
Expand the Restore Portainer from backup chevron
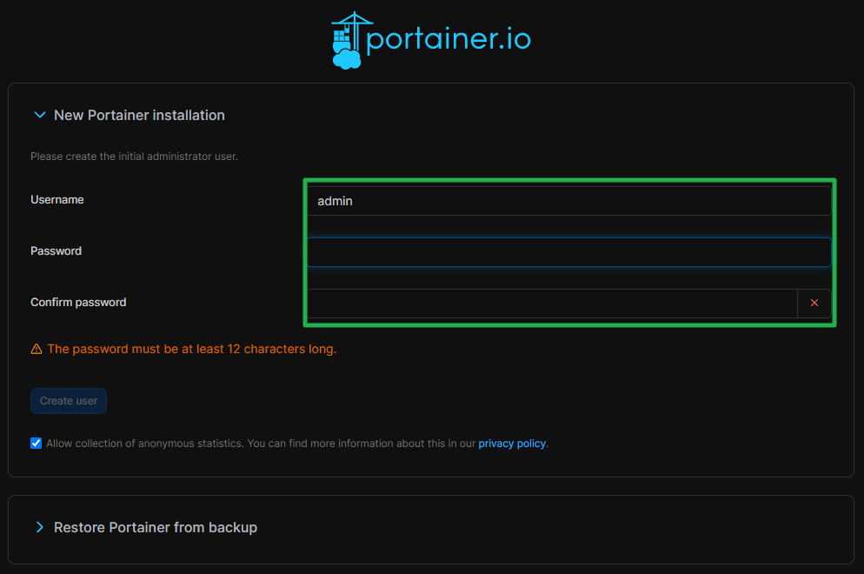click(x=39, y=527)
